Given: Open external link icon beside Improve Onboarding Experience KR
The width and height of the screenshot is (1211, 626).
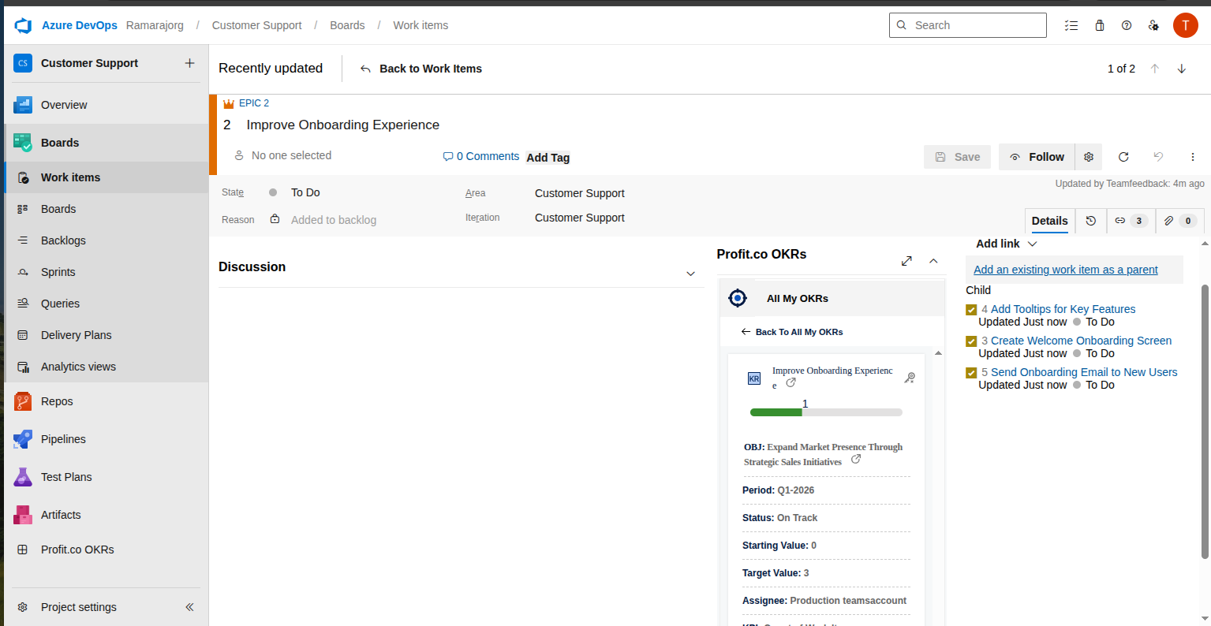Looking at the screenshot, I should tap(791, 382).
